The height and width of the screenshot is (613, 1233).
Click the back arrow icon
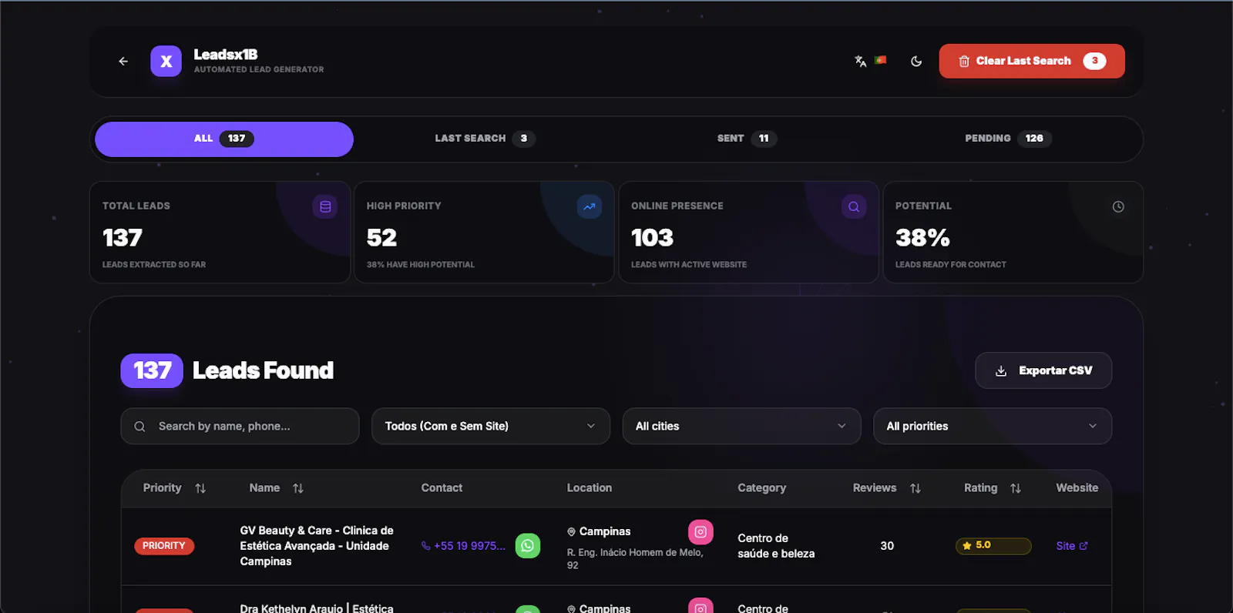pyautogui.click(x=123, y=61)
